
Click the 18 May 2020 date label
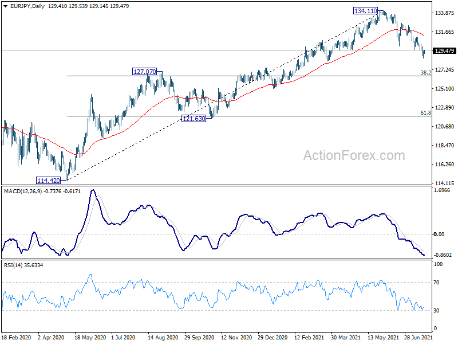[90, 338]
